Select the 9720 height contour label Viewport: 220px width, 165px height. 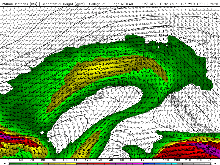click(174, 16)
